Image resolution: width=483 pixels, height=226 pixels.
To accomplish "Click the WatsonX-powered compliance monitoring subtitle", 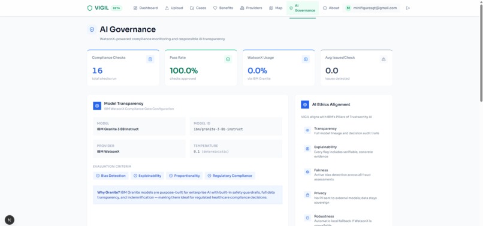I will pyautogui.click(x=162, y=39).
